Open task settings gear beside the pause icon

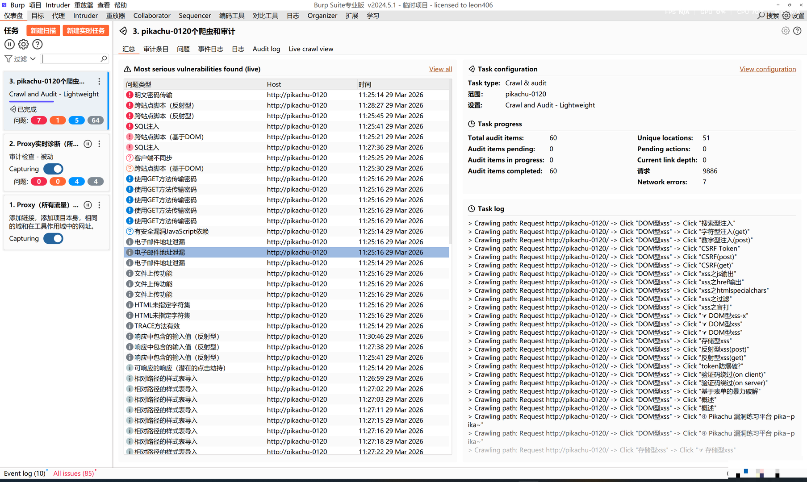click(24, 44)
